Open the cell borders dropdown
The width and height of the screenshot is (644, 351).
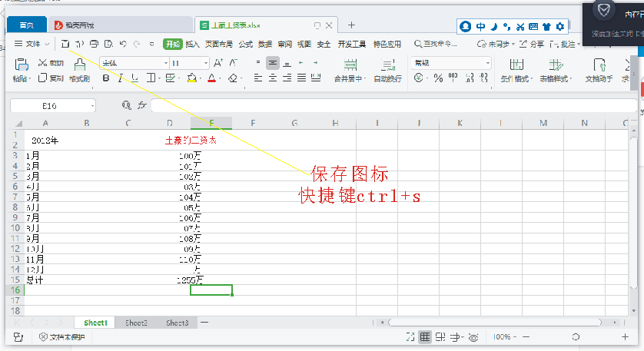tap(159, 78)
